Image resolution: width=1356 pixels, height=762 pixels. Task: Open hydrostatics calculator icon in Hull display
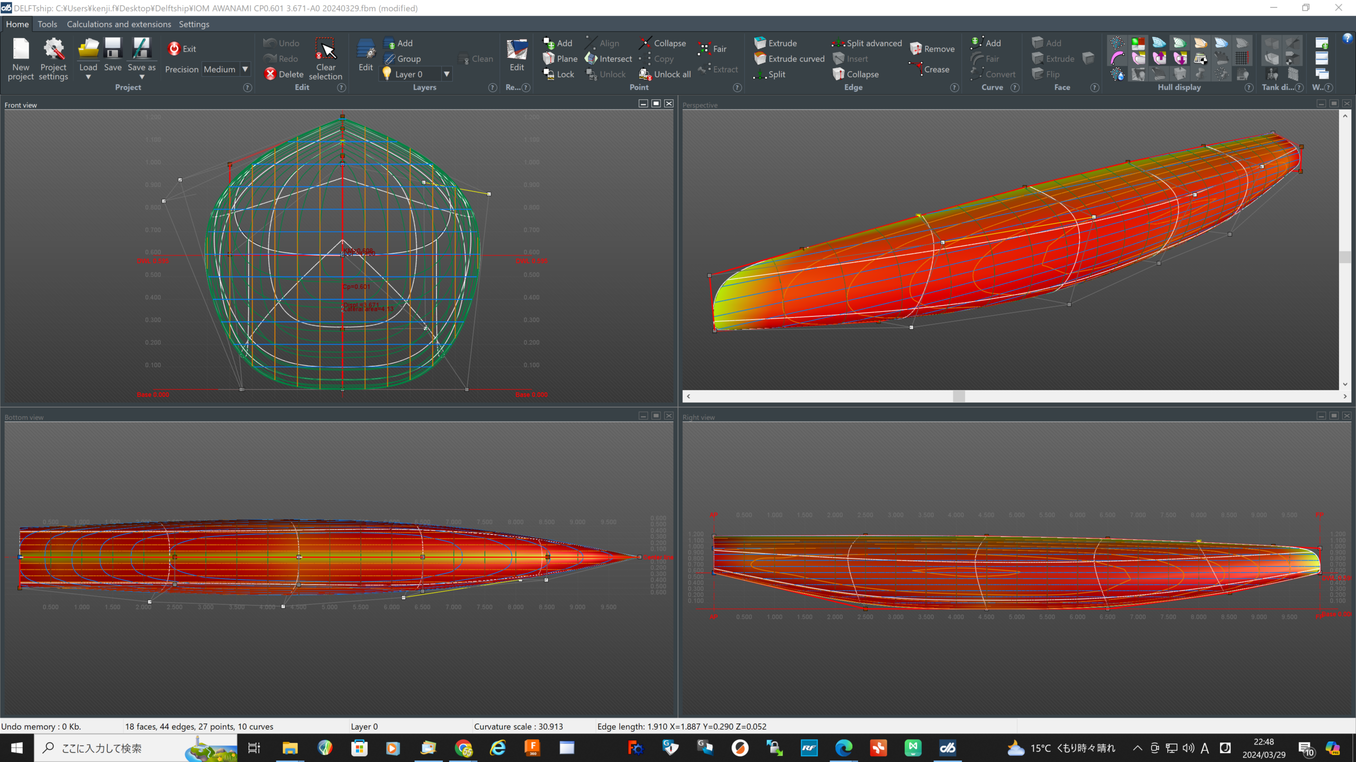pos(1200,59)
